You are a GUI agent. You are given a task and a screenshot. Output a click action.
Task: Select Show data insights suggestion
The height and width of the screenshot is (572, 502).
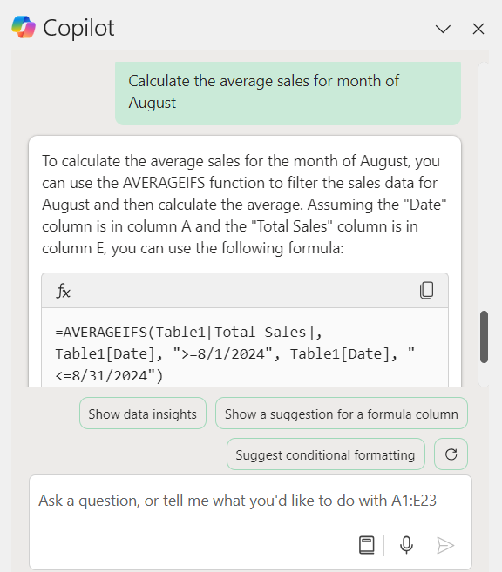point(143,414)
